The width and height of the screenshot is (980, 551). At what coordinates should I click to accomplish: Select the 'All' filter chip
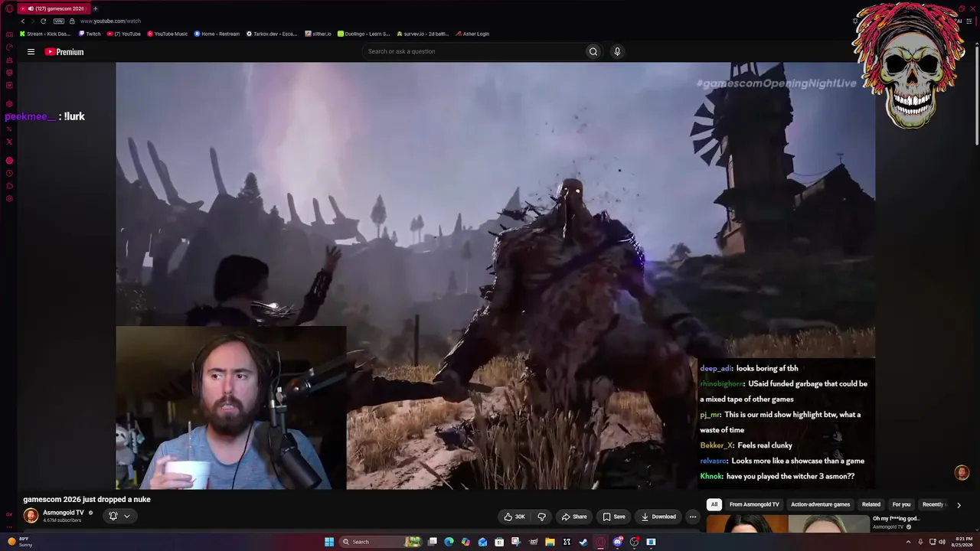[x=714, y=504]
